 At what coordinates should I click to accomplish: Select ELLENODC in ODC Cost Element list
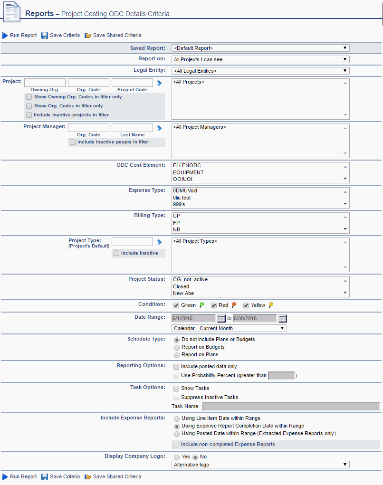pos(187,165)
